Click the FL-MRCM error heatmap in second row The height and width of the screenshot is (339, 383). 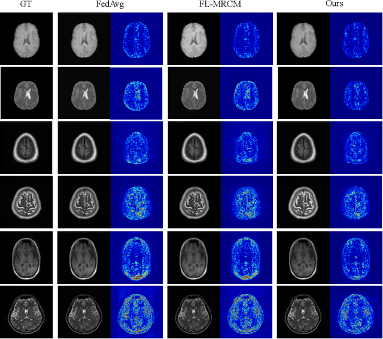pyautogui.click(x=246, y=93)
